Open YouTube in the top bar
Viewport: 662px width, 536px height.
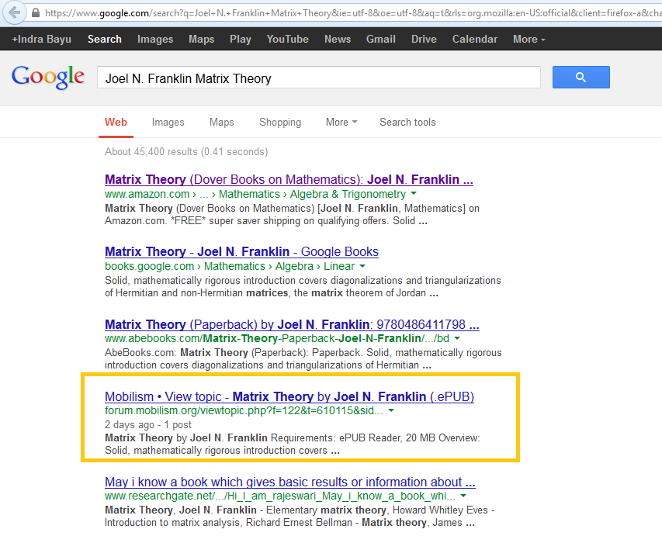click(x=287, y=40)
